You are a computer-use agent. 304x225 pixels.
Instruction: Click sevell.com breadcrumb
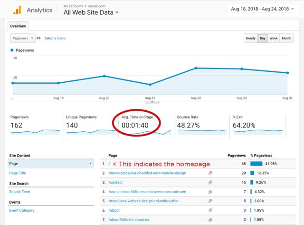[x=96, y=6]
